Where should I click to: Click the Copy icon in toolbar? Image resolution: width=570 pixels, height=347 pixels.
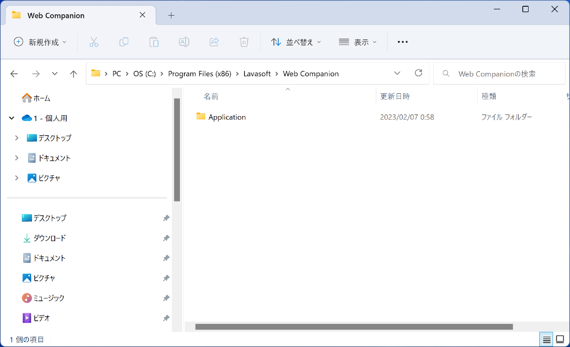pyautogui.click(x=124, y=42)
